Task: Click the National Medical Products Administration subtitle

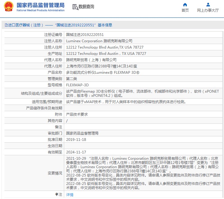Action: 40,10
